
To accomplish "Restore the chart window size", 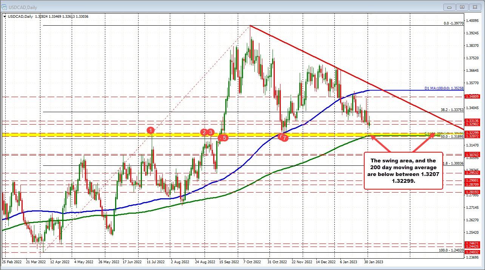I will pyautogui.click(x=462, y=7).
